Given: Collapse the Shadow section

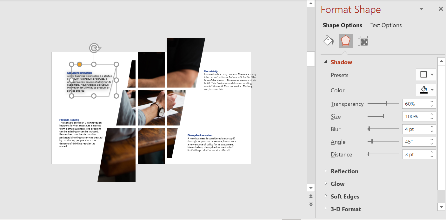Looking at the screenshot, I should 325,62.
